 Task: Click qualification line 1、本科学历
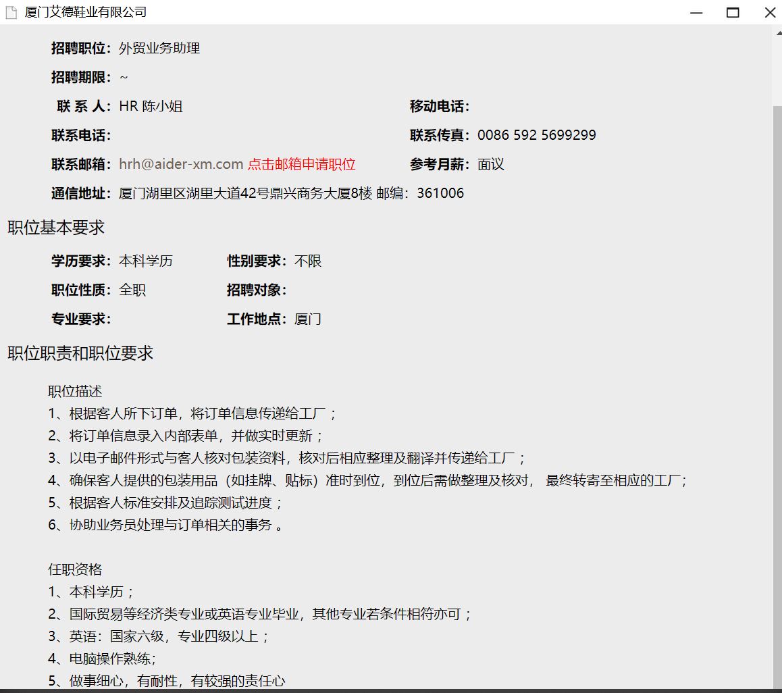click(x=91, y=592)
